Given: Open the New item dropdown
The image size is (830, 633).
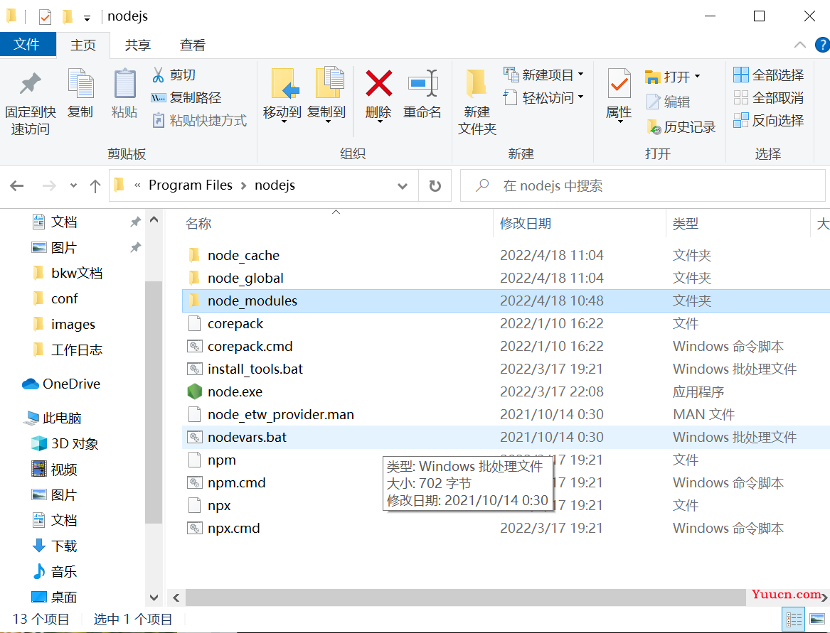Looking at the screenshot, I should [x=543, y=75].
